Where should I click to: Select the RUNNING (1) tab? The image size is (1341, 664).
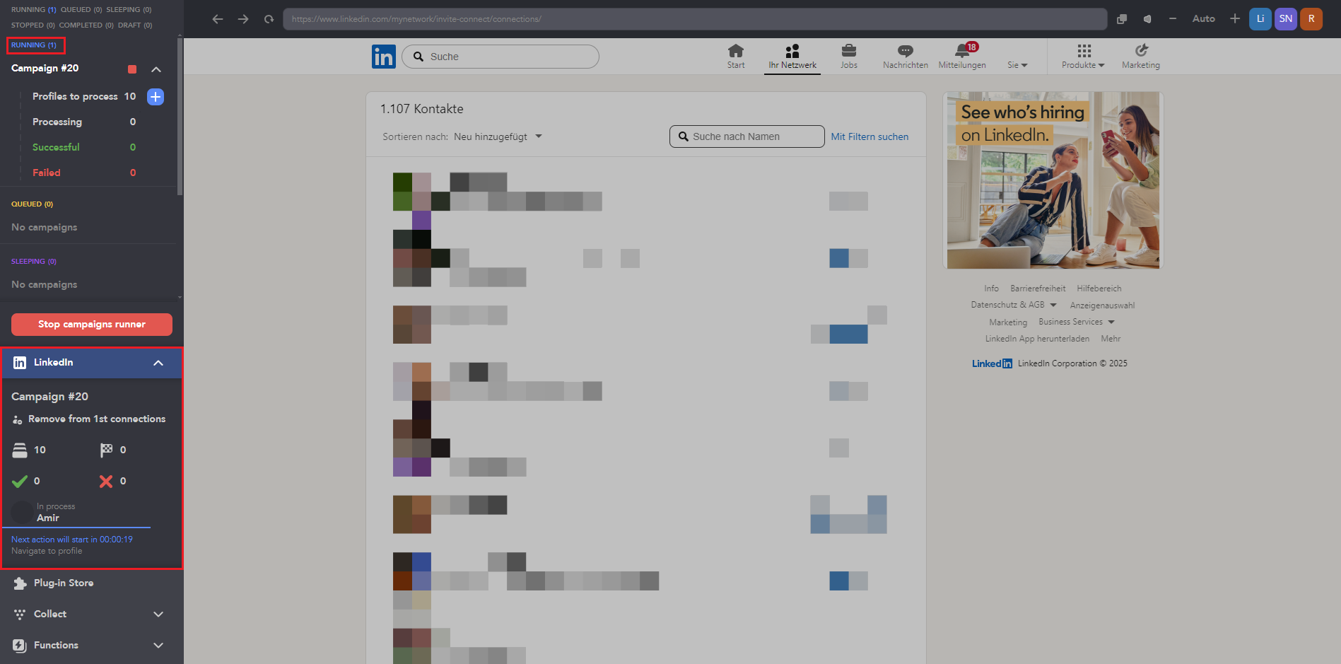34,45
